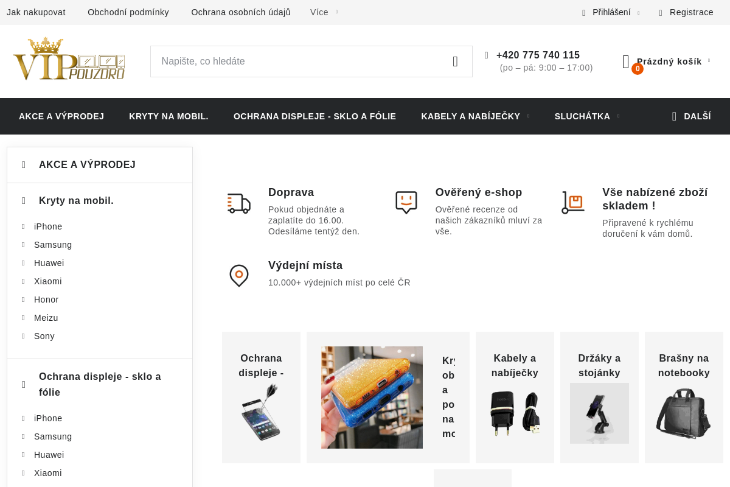Image resolution: width=730 pixels, height=487 pixels.
Task: Open the empty shopping cart icon
Action: (x=627, y=61)
